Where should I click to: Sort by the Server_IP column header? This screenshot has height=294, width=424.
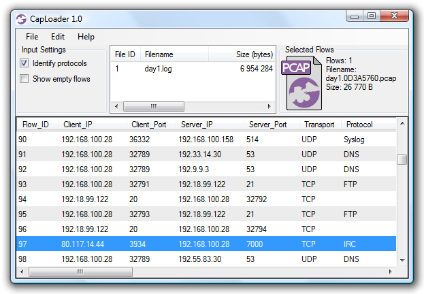(x=210, y=125)
